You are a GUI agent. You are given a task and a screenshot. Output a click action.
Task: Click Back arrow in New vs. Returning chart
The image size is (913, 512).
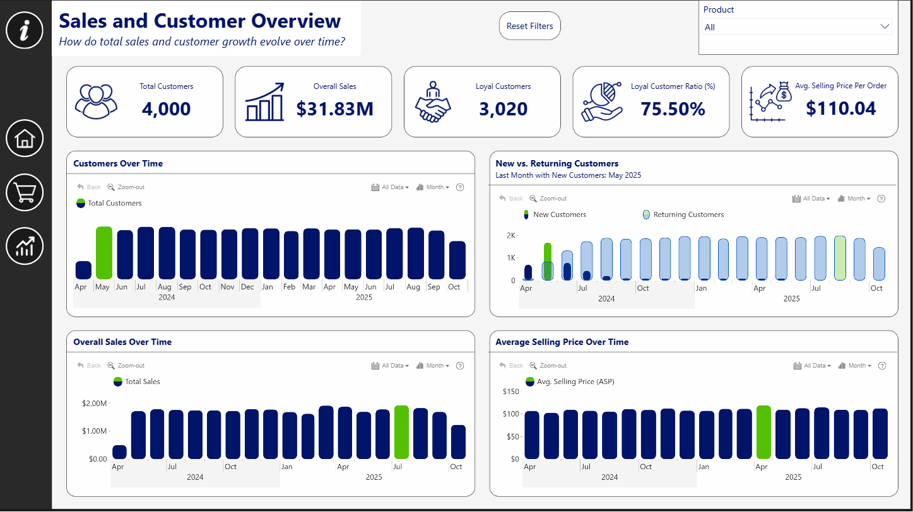coord(511,199)
